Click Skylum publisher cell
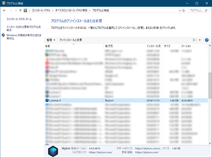This screenshot has width=212, height=158. click(x=109, y=101)
